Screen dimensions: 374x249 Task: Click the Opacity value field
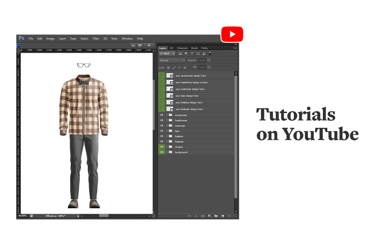point(202,60)
